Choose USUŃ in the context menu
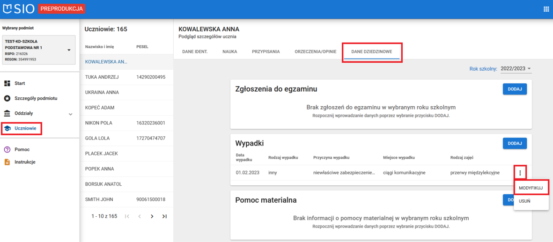Screen dimensions: 553x242 [525, 201]
